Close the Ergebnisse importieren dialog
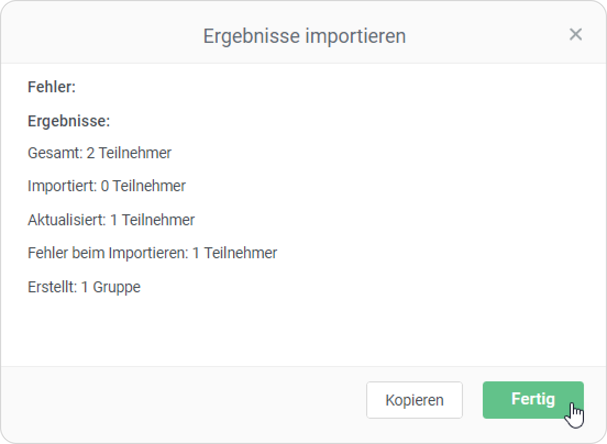Image resolution: width=607 pixels, height=444 pixels. click(575, 35)
